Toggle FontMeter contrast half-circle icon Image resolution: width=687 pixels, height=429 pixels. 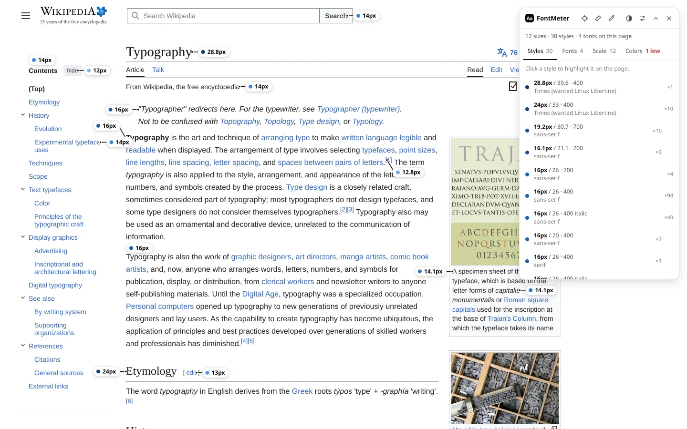(629, 18)
